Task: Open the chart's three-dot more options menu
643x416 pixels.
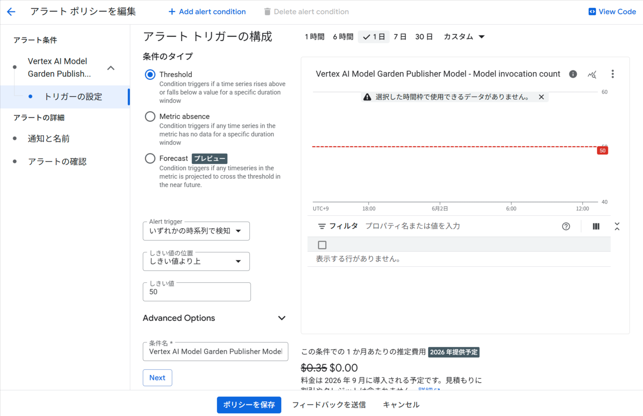Action: point(612,74)
